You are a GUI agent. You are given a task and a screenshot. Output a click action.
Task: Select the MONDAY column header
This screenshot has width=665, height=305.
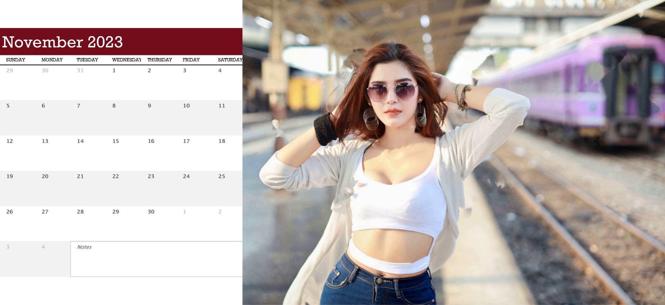point(52,60)
